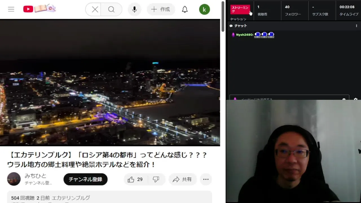Expand the description showing 504 回視聴

pyautogui.click(x=109, y=197)
